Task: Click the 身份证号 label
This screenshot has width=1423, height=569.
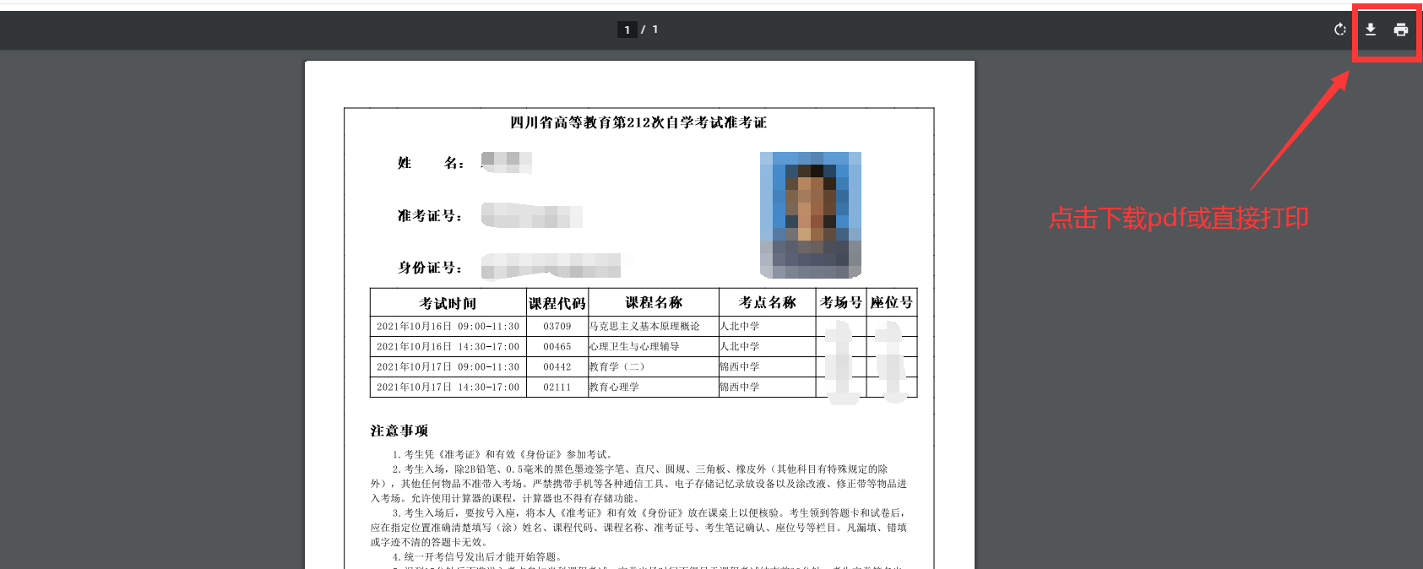Action: [430, 268]
